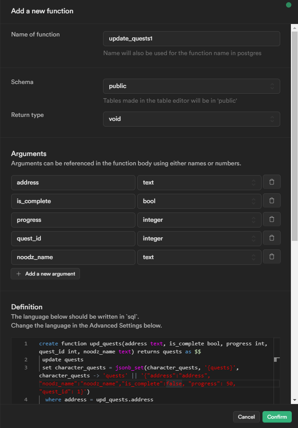Select type dropdown for progress argument
Viewport: 298px width, 428px height.
point(199,220)
